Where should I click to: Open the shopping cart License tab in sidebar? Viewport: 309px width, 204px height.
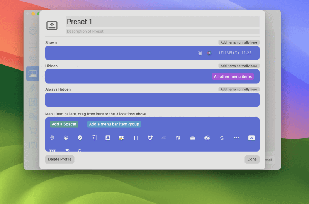pos(33,131)
